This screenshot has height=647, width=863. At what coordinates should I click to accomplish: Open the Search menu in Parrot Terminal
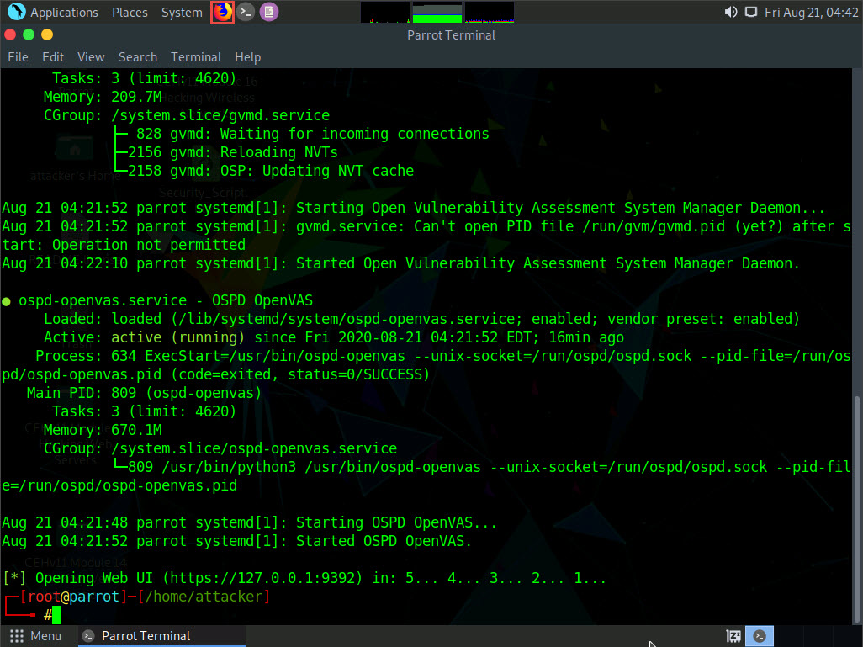138,57
